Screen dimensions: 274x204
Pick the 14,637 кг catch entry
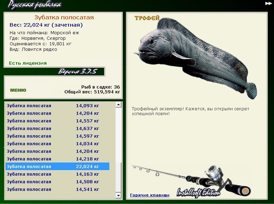pyautogui.click(x=57, y=129)
